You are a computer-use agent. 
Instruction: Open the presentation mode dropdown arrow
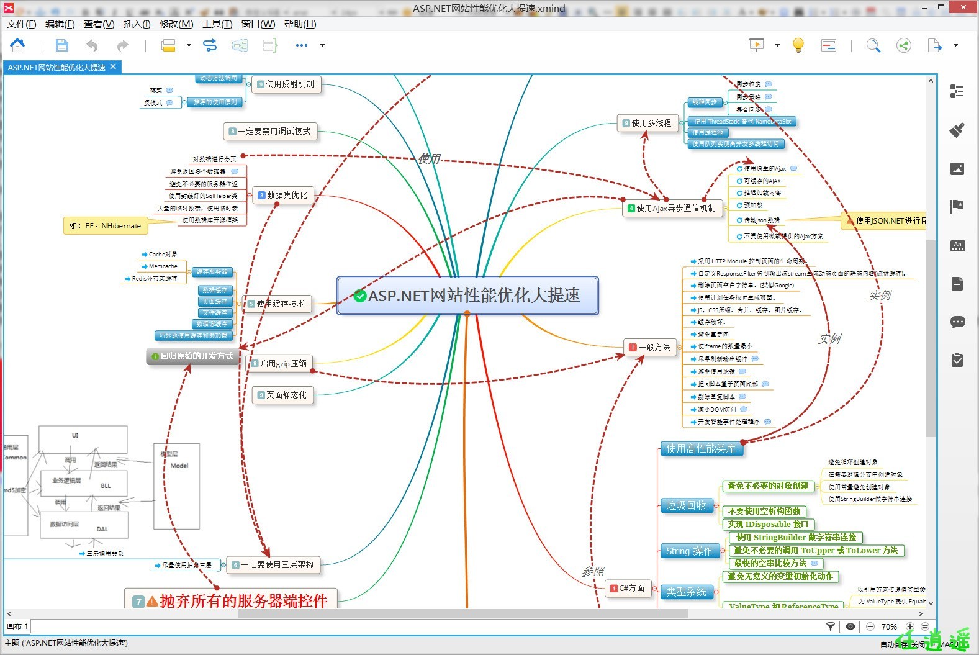tap(777, 45)
